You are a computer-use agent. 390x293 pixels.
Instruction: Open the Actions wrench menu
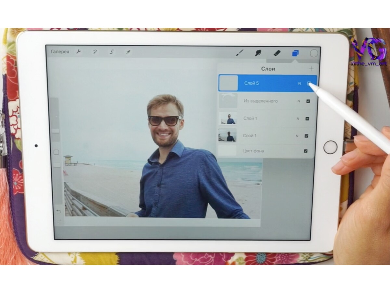point(78,52)
